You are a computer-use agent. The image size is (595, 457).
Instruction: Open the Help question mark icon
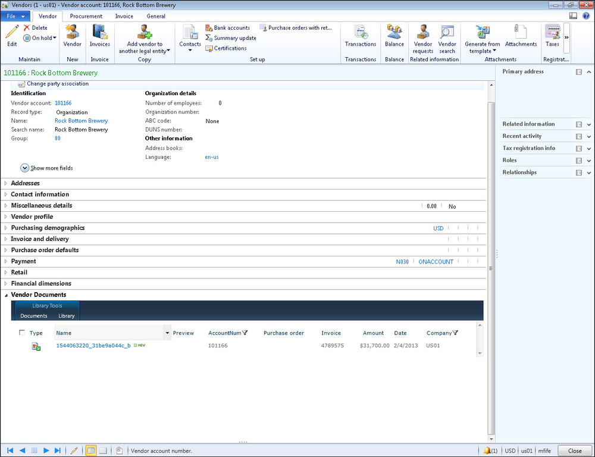pyautogui.click(x=586, y=16)
